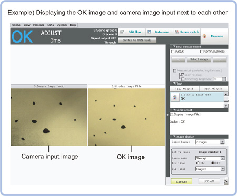Click the Scene switch button

[x=187, y=32]
